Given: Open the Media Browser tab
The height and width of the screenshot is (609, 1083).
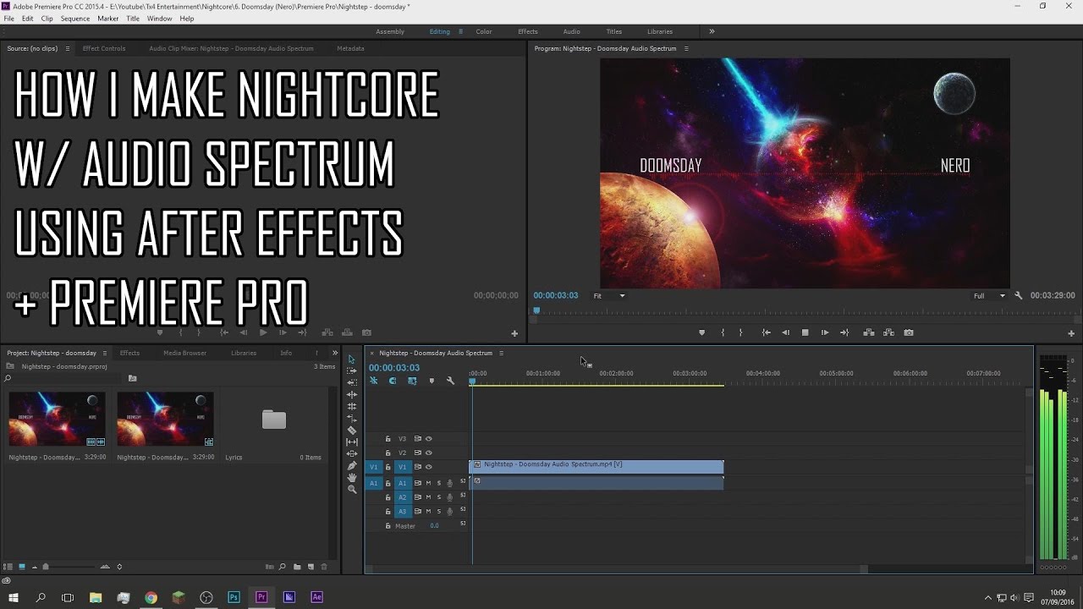Looking at the screenshot, I should 184,353.
